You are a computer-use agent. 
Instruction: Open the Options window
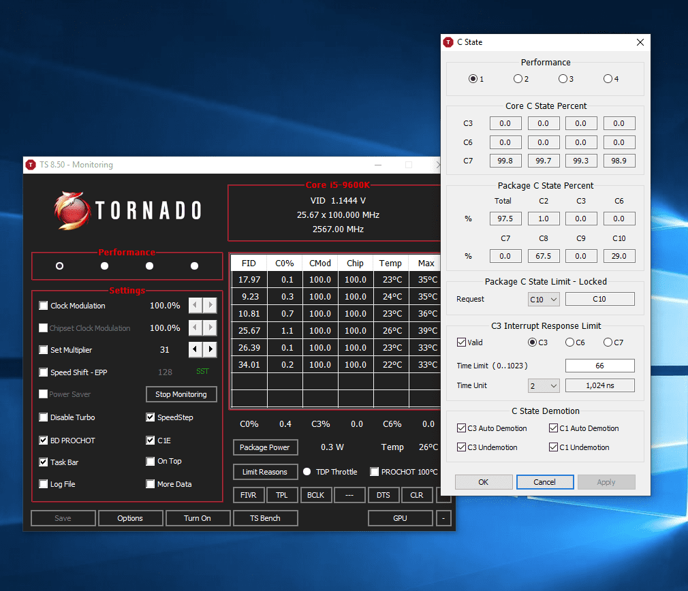point(130,518)
